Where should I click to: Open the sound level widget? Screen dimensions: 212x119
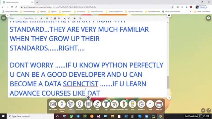click(x=79, y=104)
